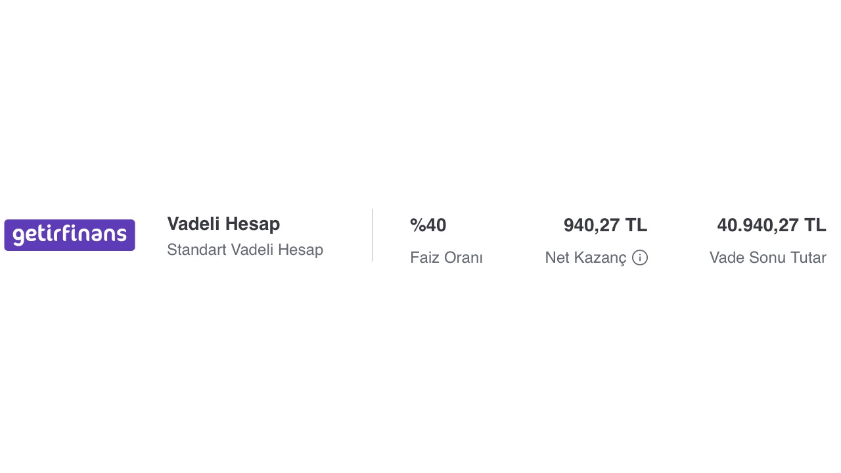Click the Net Kazanç info icon

point(640,258)
